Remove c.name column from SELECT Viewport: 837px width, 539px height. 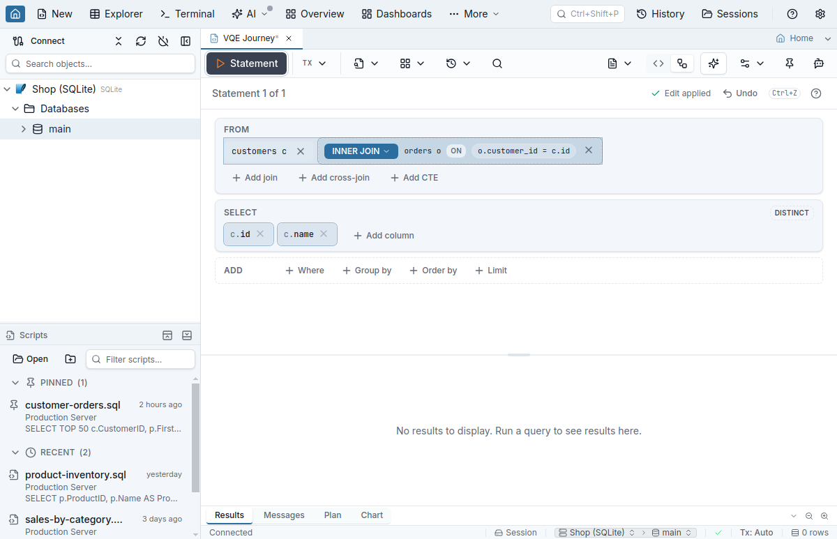click(324, 234)
